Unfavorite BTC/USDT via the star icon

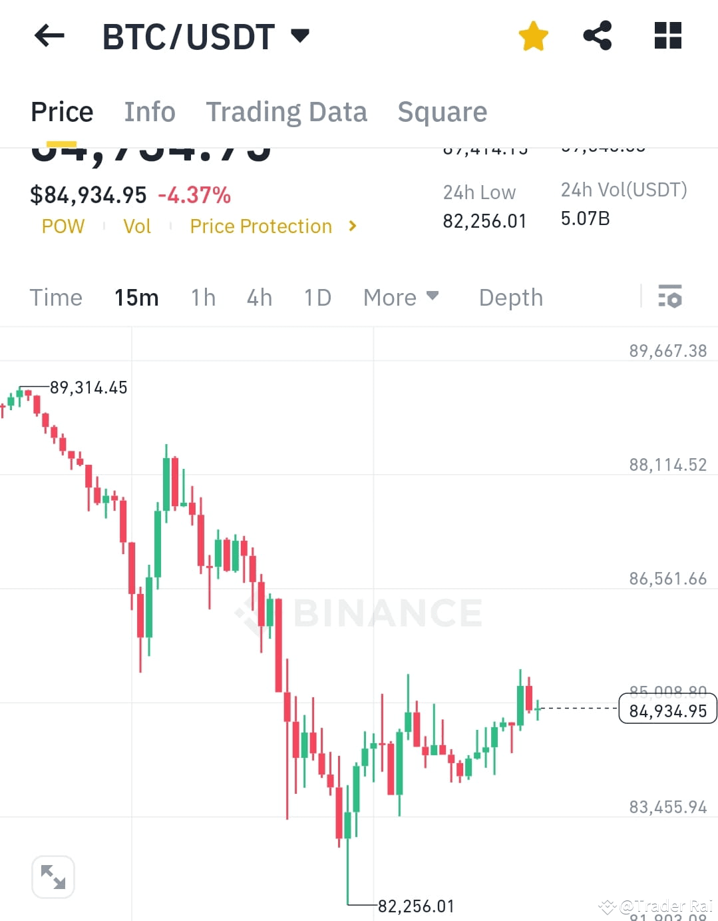[x=534, y=37]
